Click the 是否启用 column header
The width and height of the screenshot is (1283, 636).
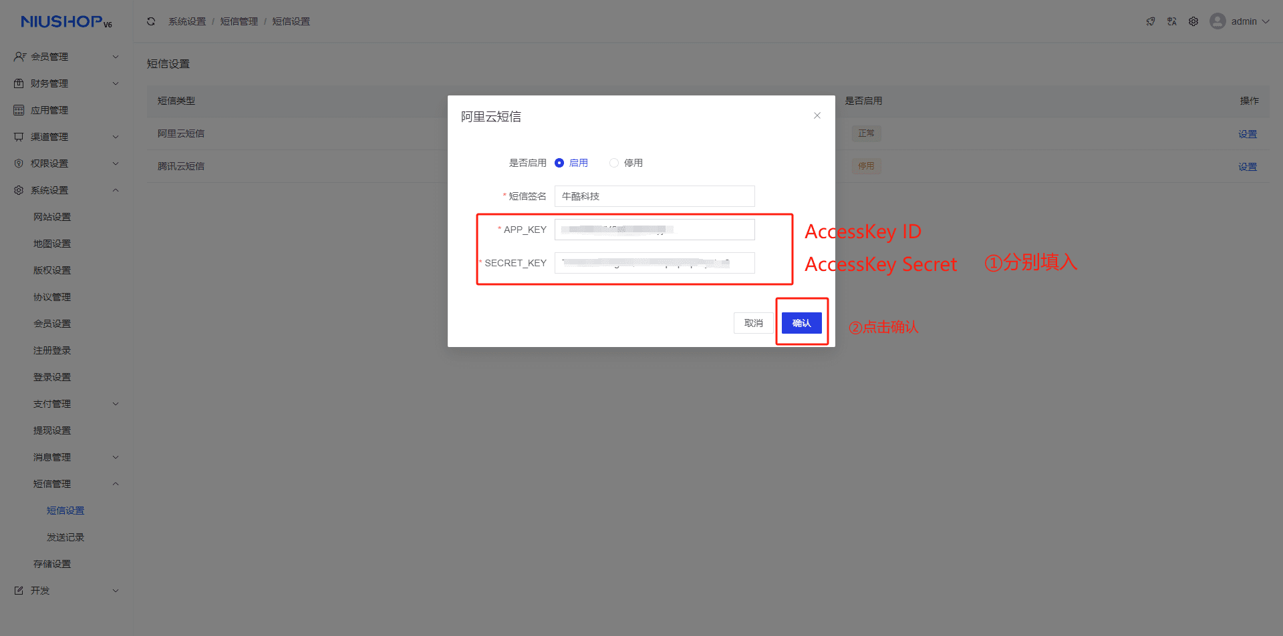click(x=863, y=101)
